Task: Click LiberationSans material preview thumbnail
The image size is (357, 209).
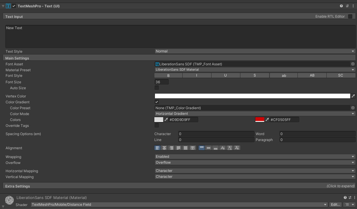Action: 9,200
